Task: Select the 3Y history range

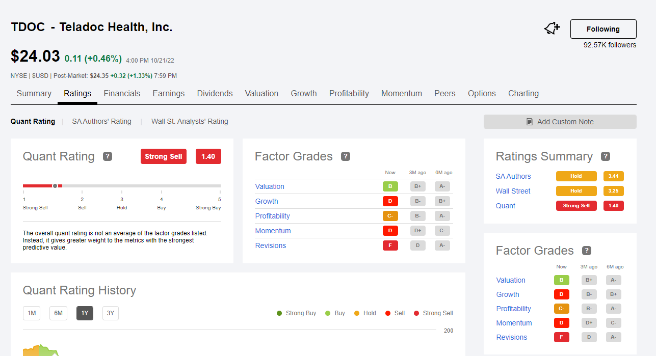Action: [111, 313]
